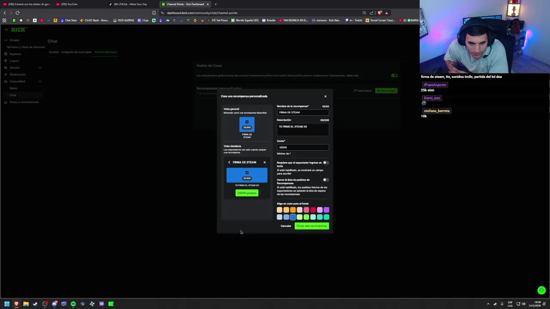The height and width of the screenshot is (309, 550).
Task: Select the last teal-green swatch
Action: (x=327, y=217)
